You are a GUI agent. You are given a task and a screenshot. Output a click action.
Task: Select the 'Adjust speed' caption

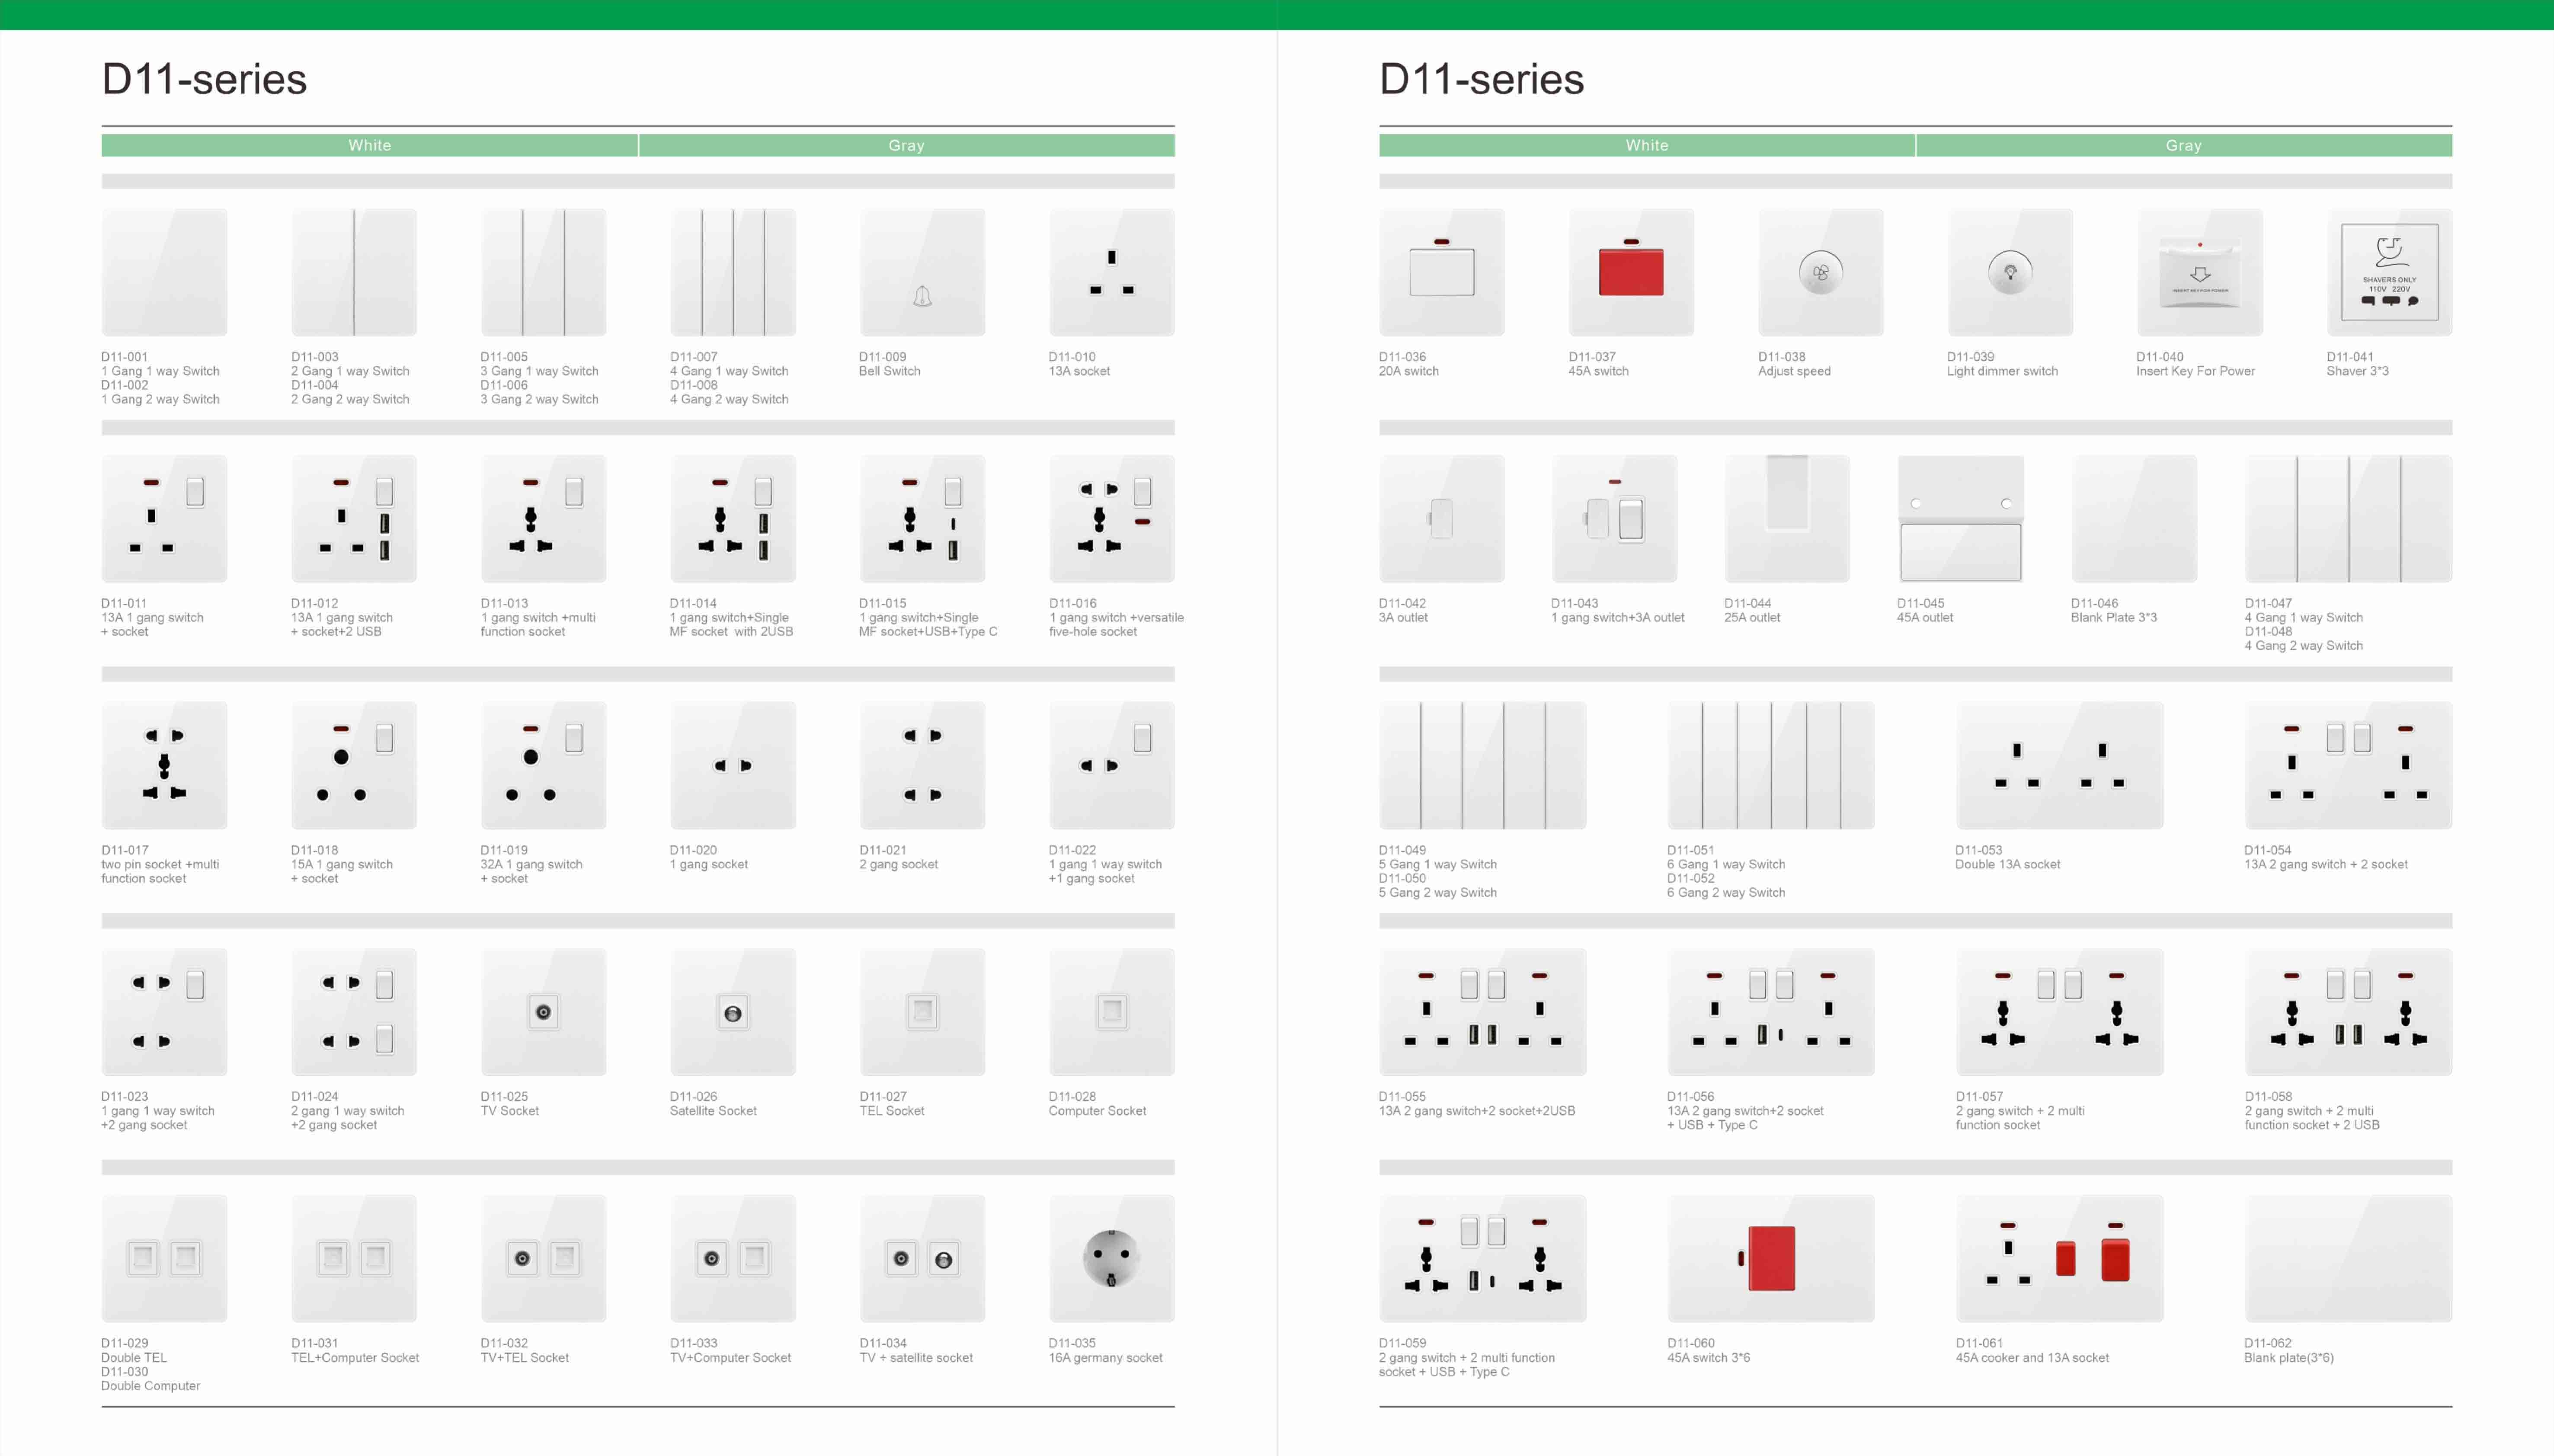(1794, 371)
